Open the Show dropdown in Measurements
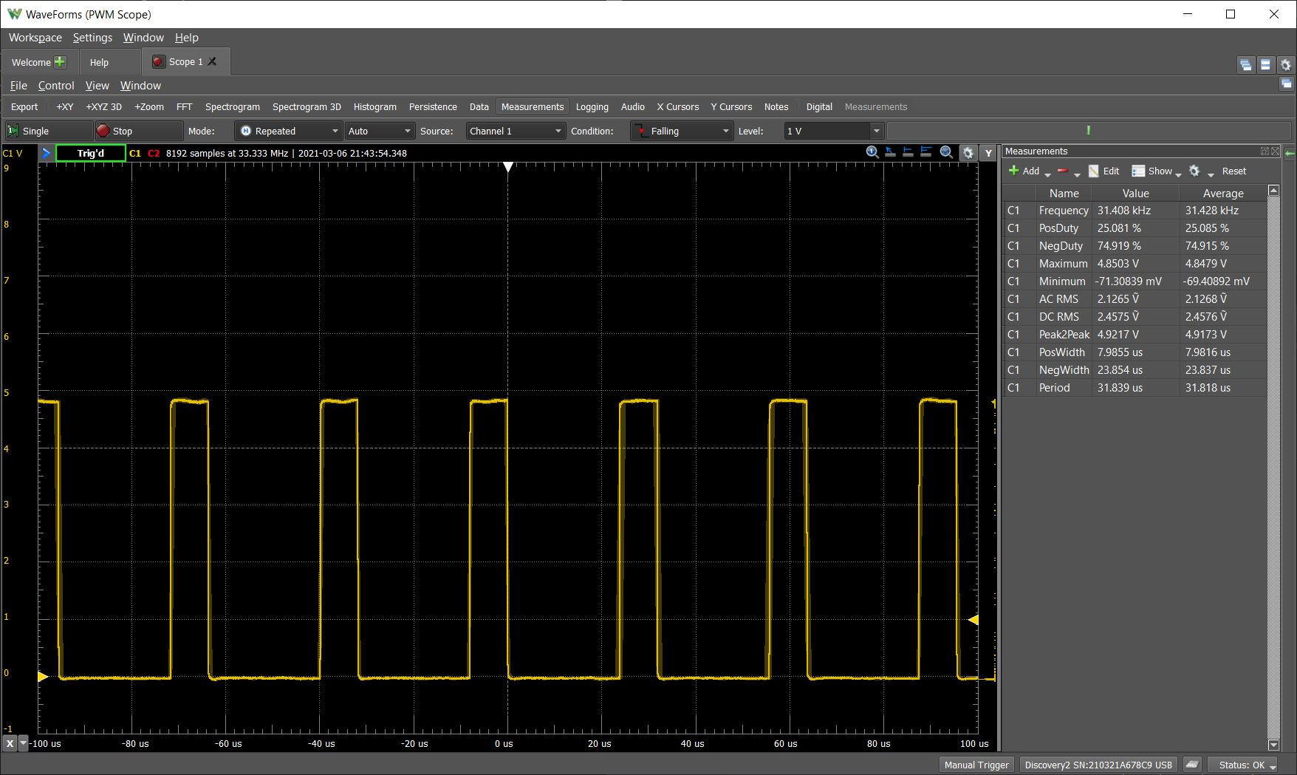Image resolution: width=1297 pixels, height=775 pixels. click(1155, 171)
